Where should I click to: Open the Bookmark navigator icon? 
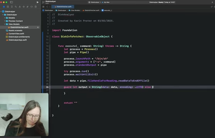pyautogui.click(x=12, y=7)
